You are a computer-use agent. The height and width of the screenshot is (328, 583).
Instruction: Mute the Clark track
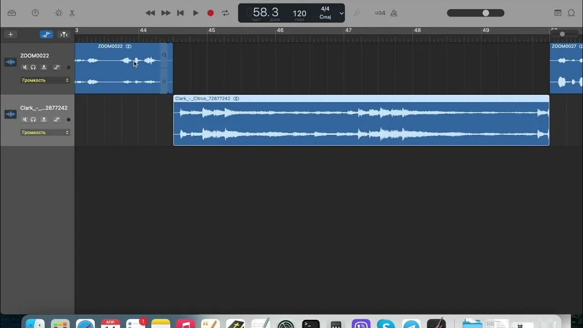point(25,120)
